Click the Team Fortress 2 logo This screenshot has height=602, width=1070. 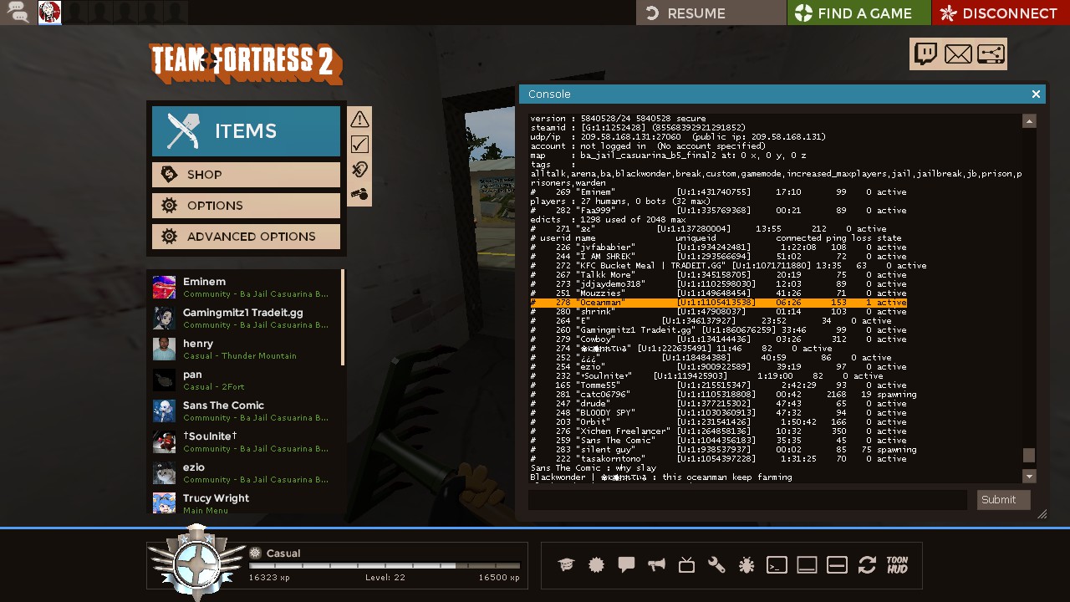click(246, 64)
